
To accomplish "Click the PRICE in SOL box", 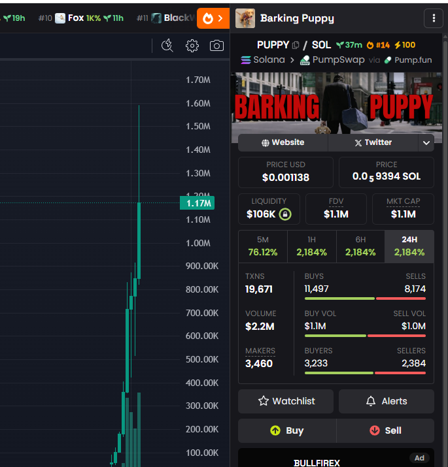I will click(387, 172).
